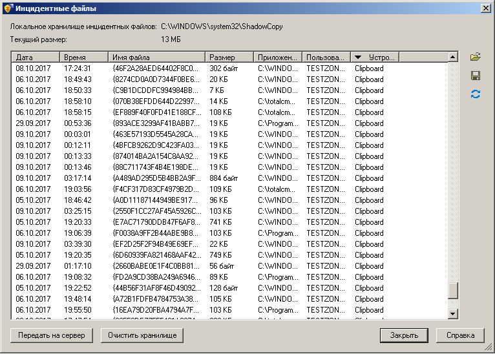
Task: Select file {874014BA2A154C8AA92...
Action: point(155,156)
